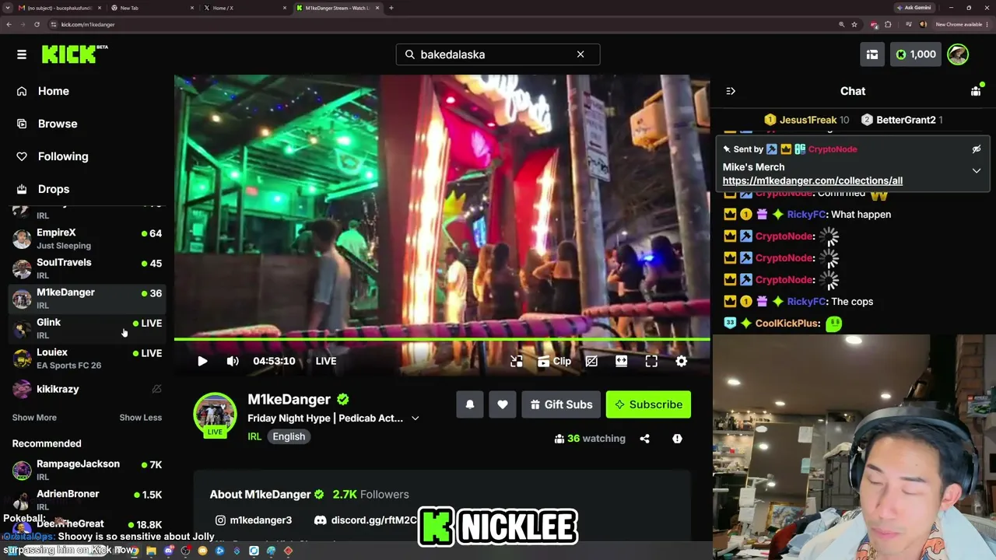This screenshot has height=560, width=996.
Task: Share the stream
Action: [x=644, y=439]
